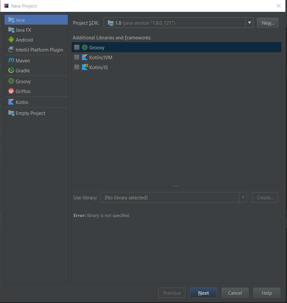Click the 'Use library:' label
The width and height of the screenshot is (287, 303).
pos(85,197)
